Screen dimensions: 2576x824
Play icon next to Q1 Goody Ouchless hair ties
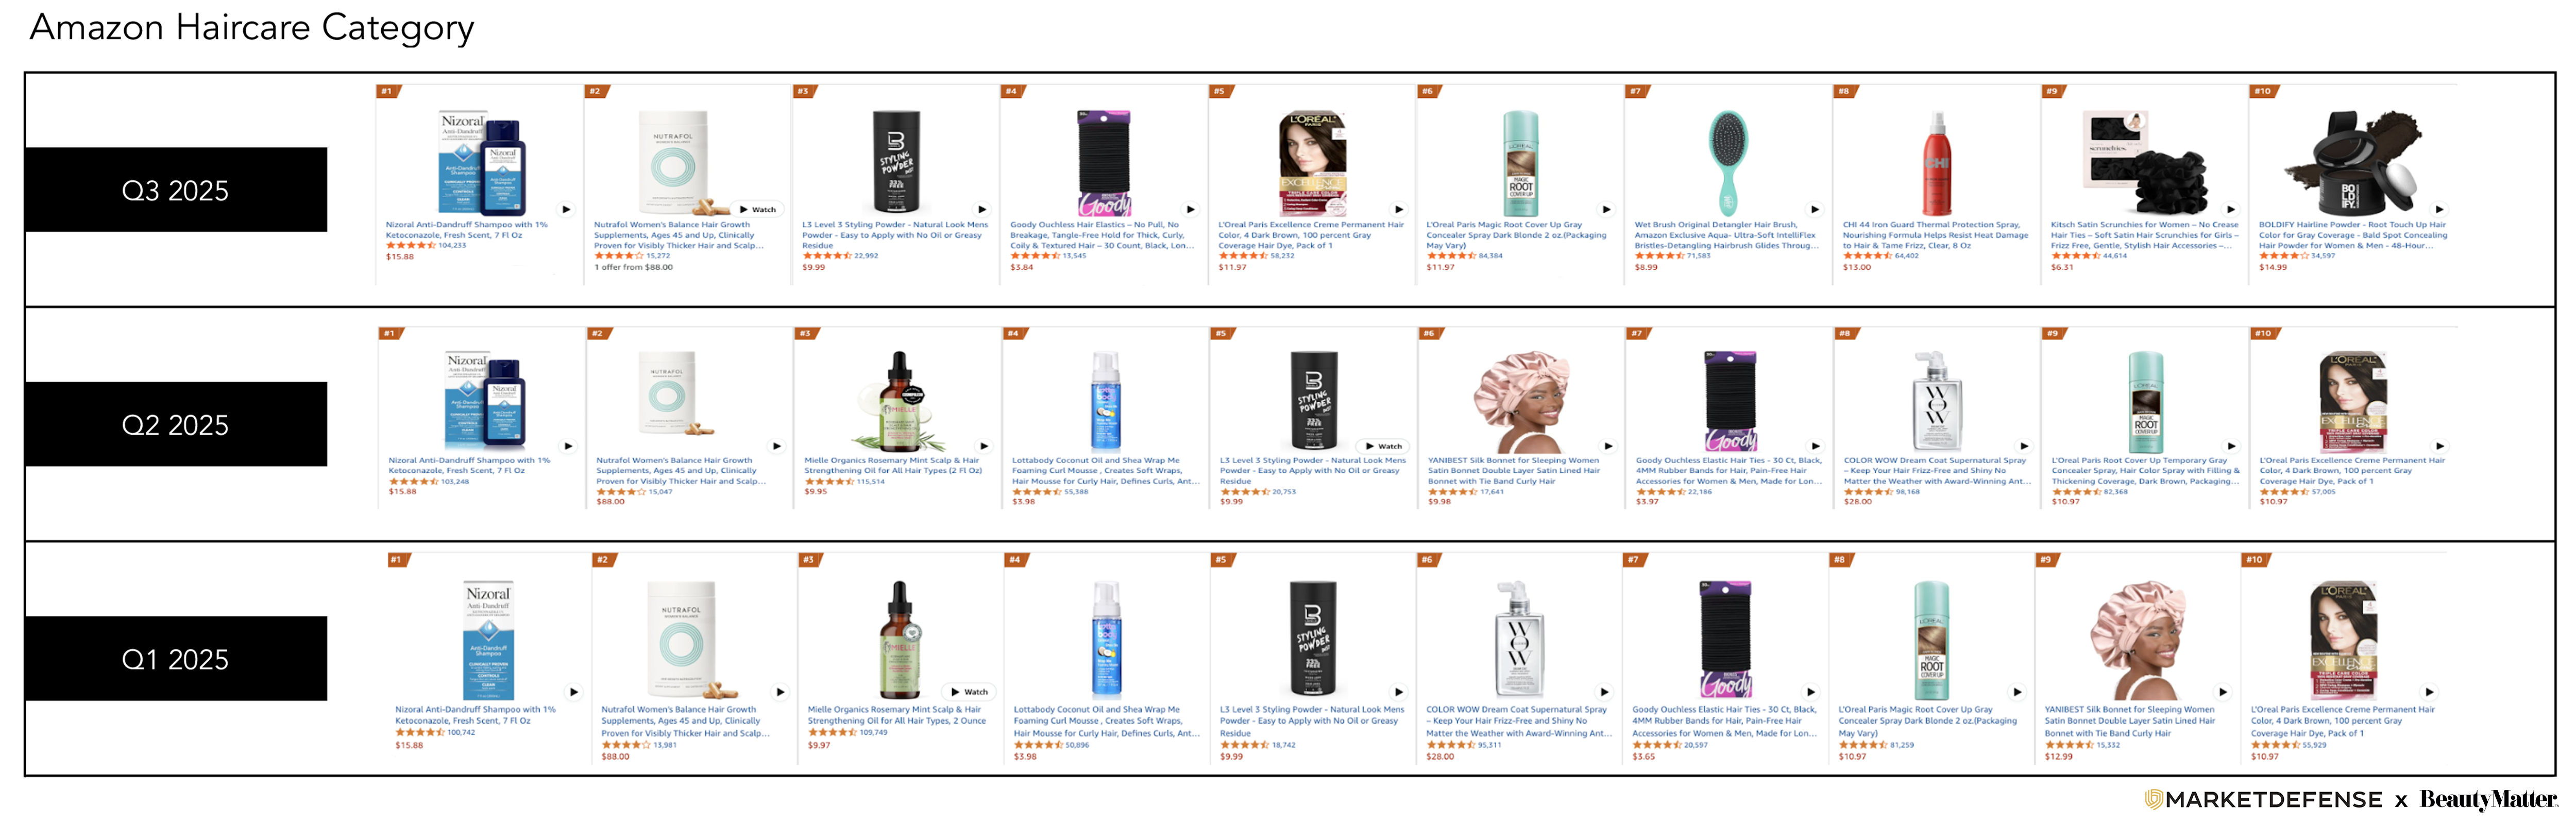(x=1810, y=692)
